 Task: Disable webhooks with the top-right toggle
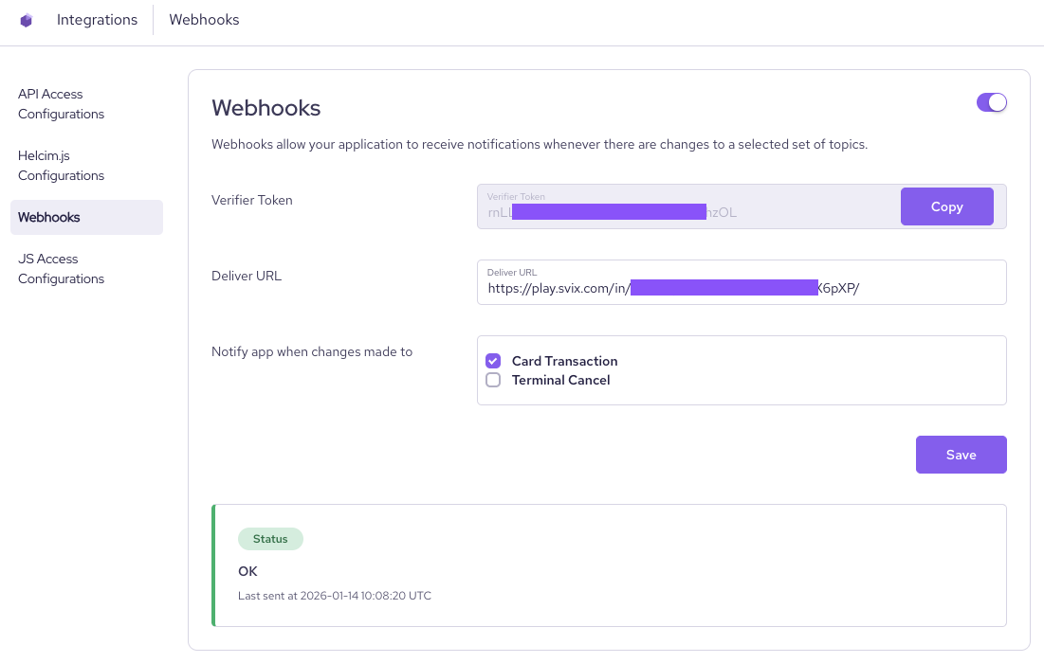coord(992,102)
